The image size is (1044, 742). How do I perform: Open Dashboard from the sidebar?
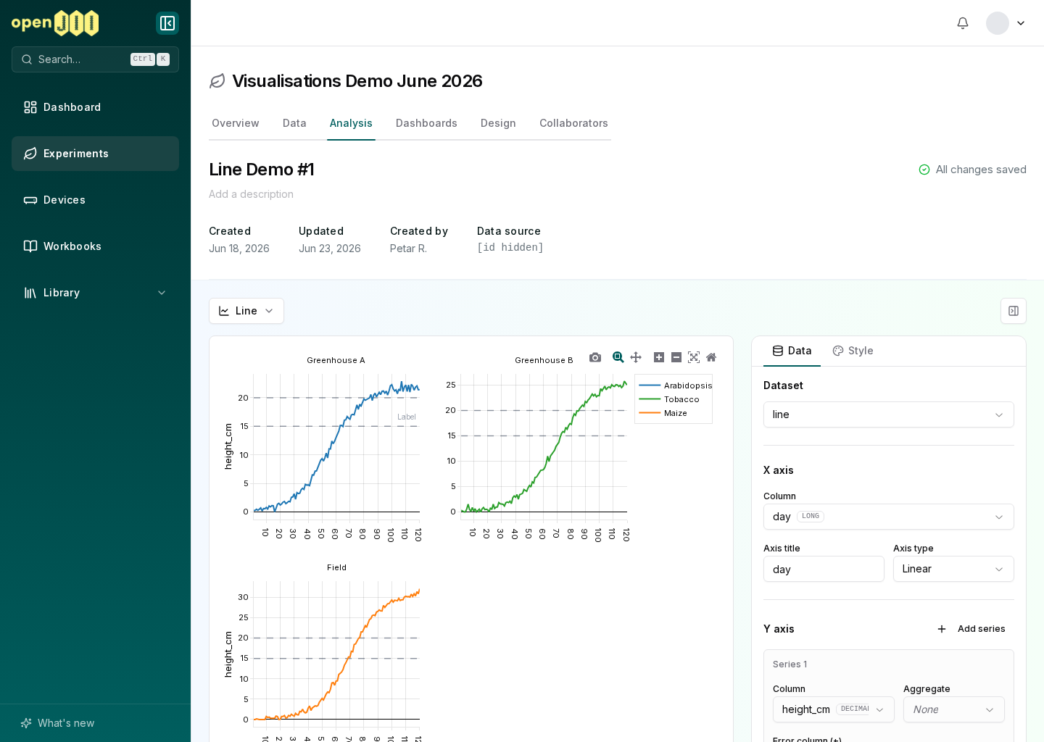coord(95,107)
